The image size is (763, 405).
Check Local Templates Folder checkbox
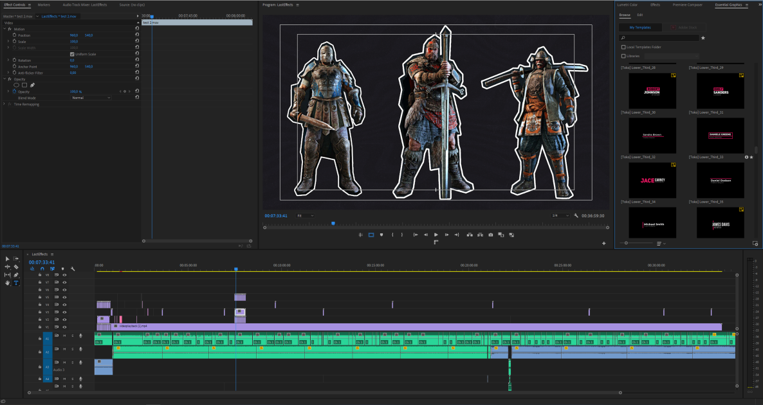[x=623, y=47]
